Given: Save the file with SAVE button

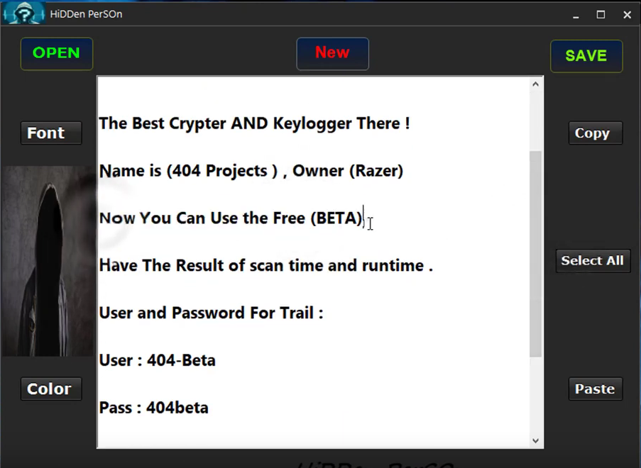Looking at the screenshot, I should pyautogui.click(x=586, y=56).
